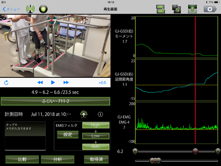Viewport: 221px width, 166px height.
Task: Tap the overlapping squares overlay icon
Action: [x=176, y=9]
